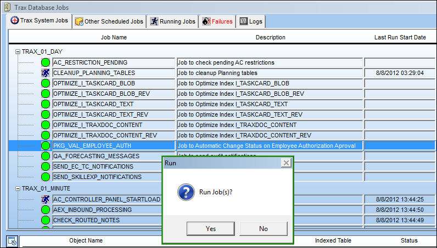Click the 8/8/2012 03:29:04 run date

tap(400, 73)
